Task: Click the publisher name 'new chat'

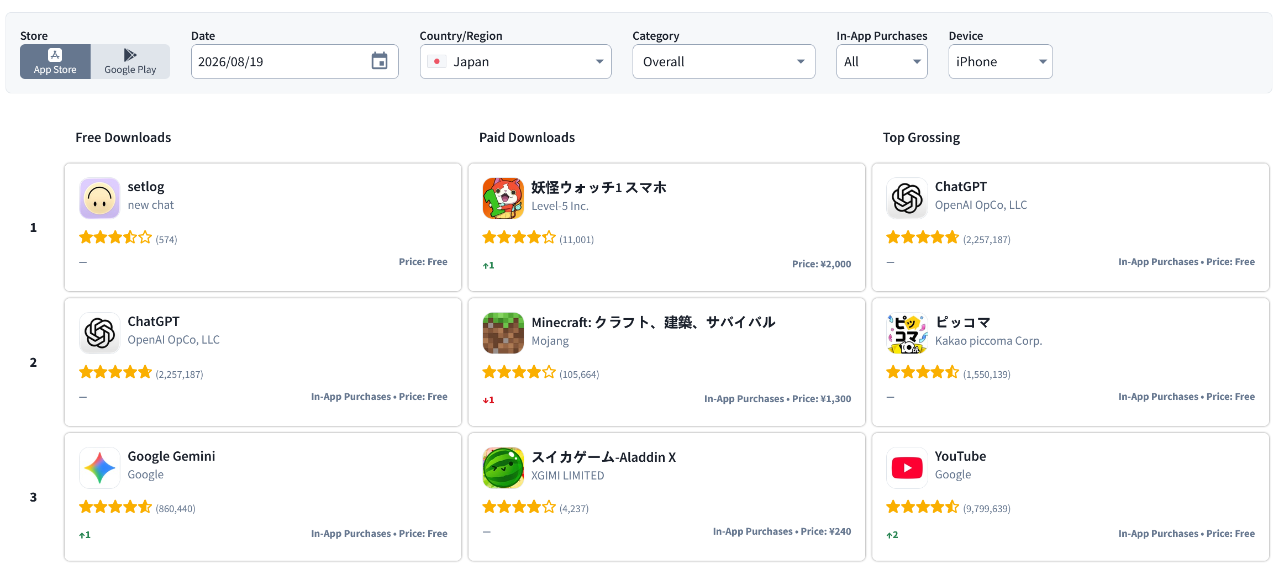Action: 151,205
